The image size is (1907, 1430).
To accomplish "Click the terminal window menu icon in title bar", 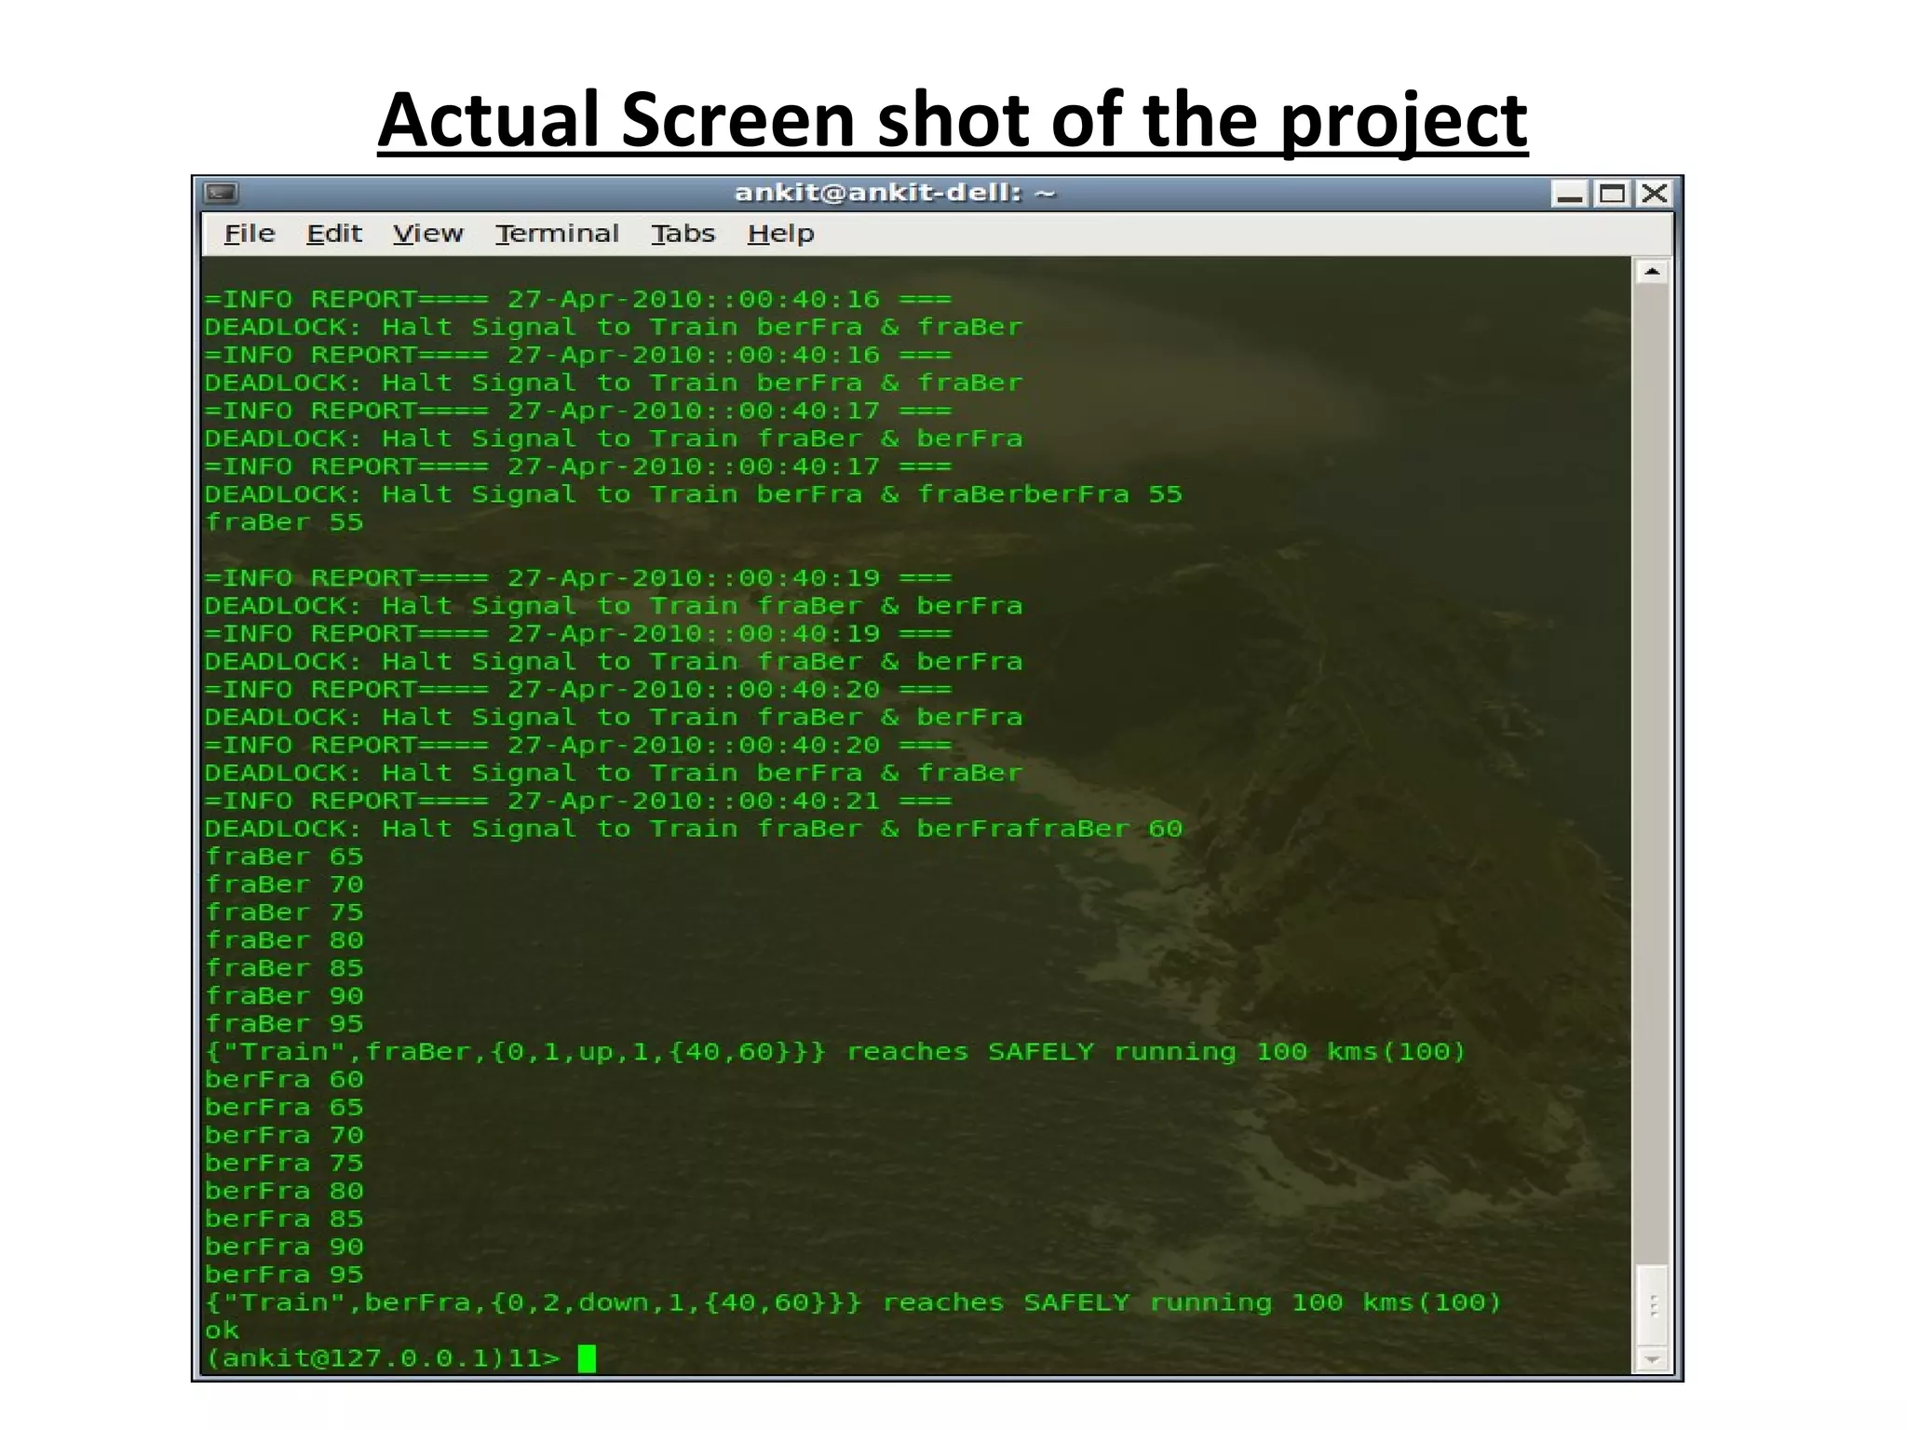I will tap(221, 193).
